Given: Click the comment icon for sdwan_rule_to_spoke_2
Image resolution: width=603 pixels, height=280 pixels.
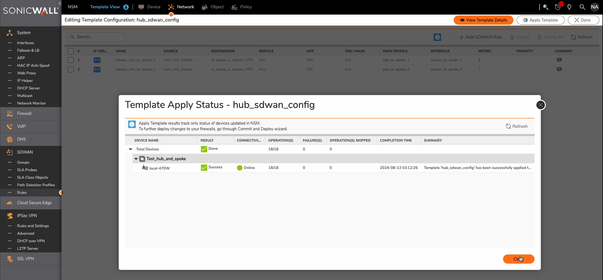Looking at the screenshot, I should [559, 70].
